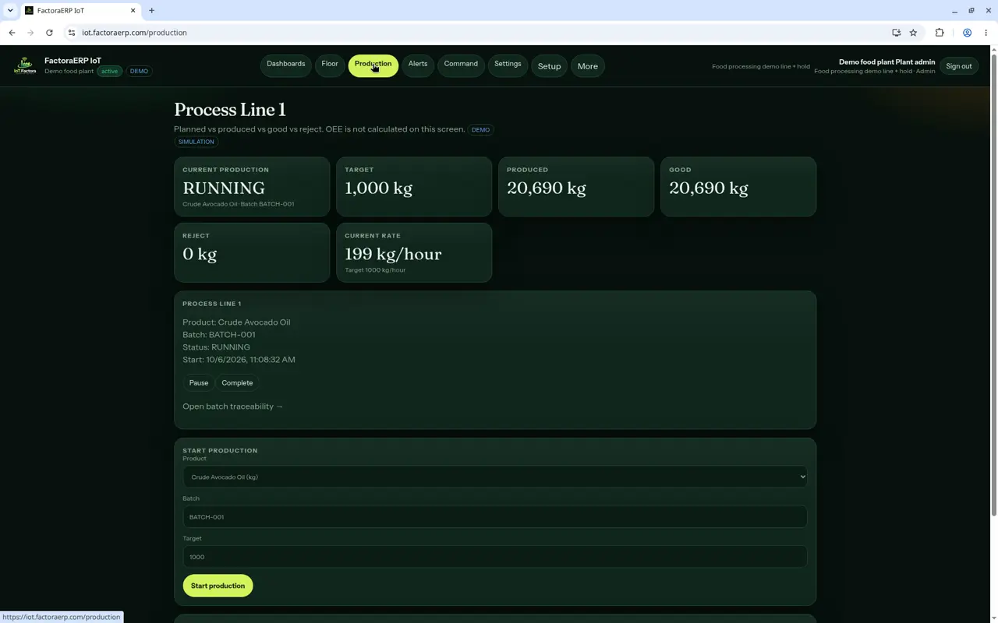
Task: Click the Process Line 1 heading
Action: (x=229, y=110)
